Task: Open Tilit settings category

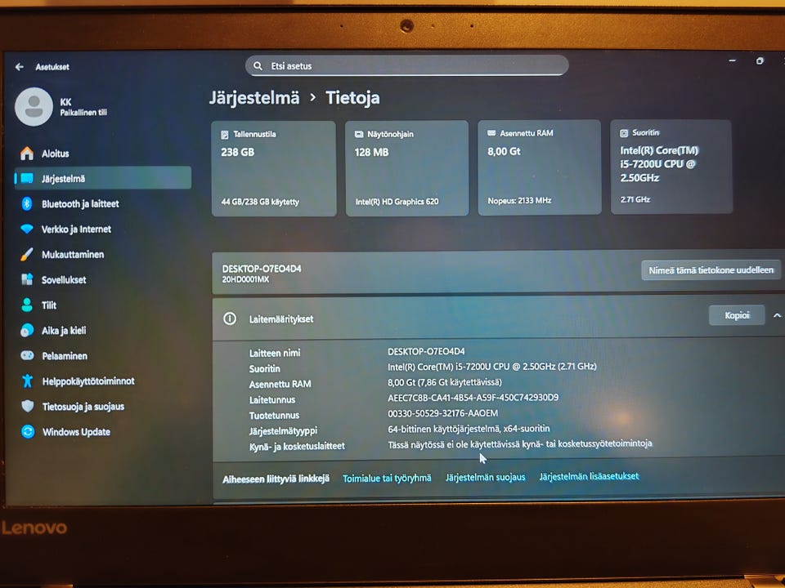Action: (x=103, y=305)
